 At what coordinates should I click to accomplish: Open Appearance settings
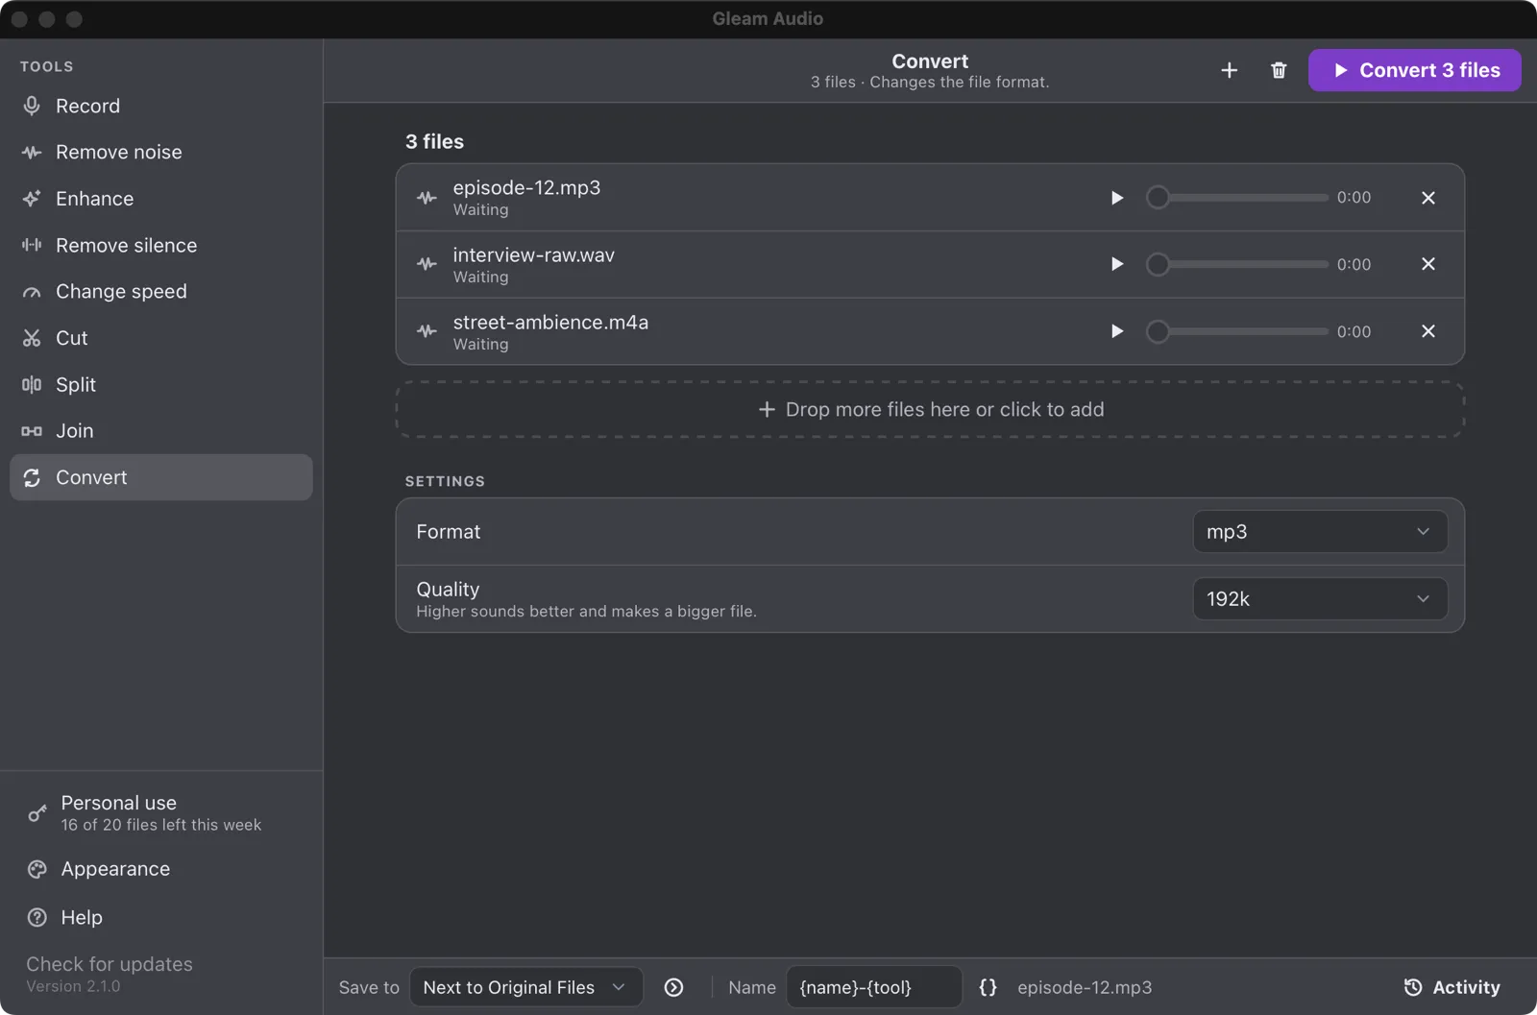click(160, 869)
